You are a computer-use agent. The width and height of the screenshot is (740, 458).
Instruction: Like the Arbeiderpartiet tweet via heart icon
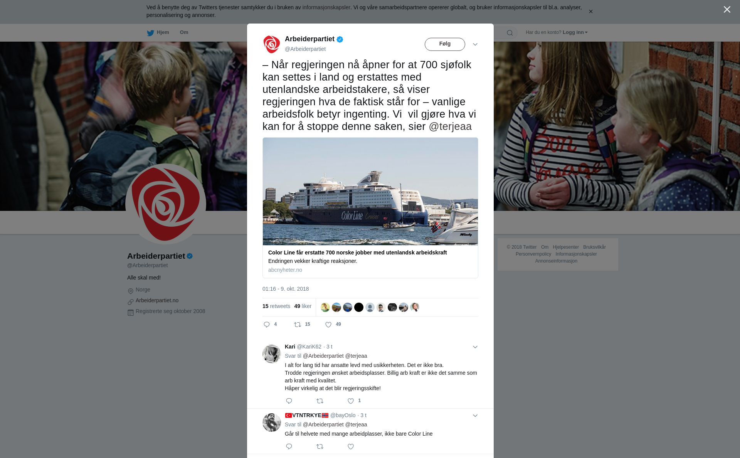tap(328, 325)
